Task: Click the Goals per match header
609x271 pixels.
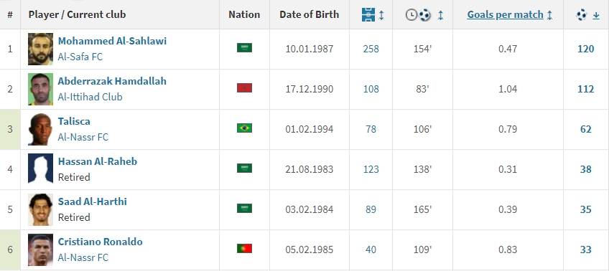Action: 505,15
